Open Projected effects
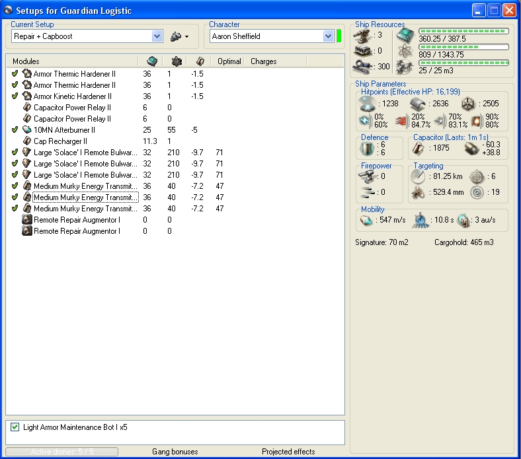This screenshot has height=459, width=521. point(288,452)
